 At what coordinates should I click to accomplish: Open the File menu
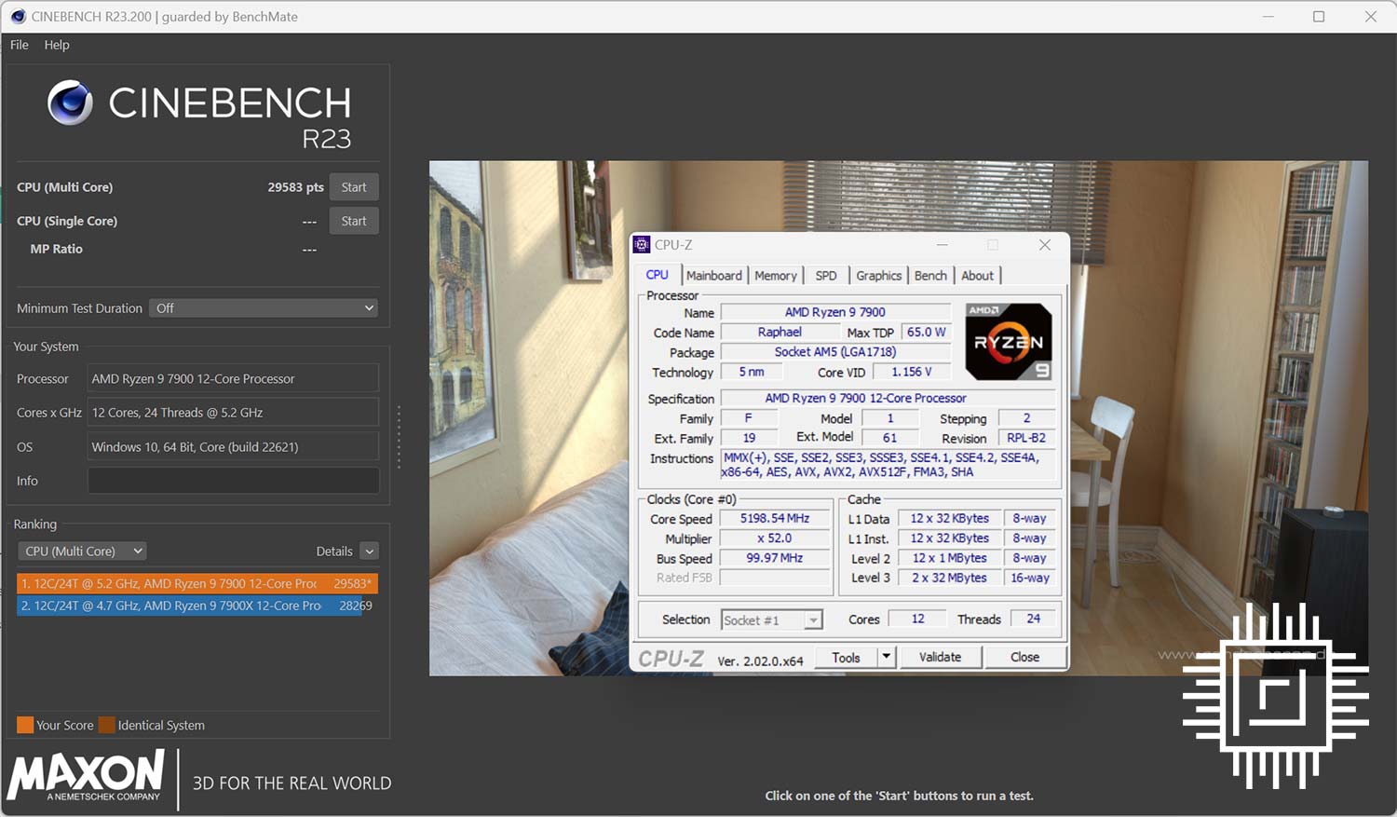click(x=20, y=45)
